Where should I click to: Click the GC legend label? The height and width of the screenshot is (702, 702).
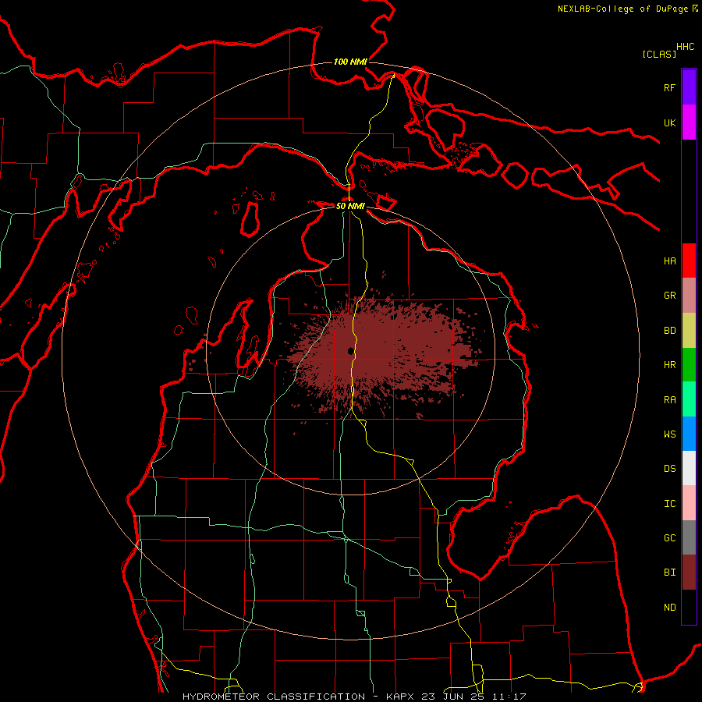670,537
